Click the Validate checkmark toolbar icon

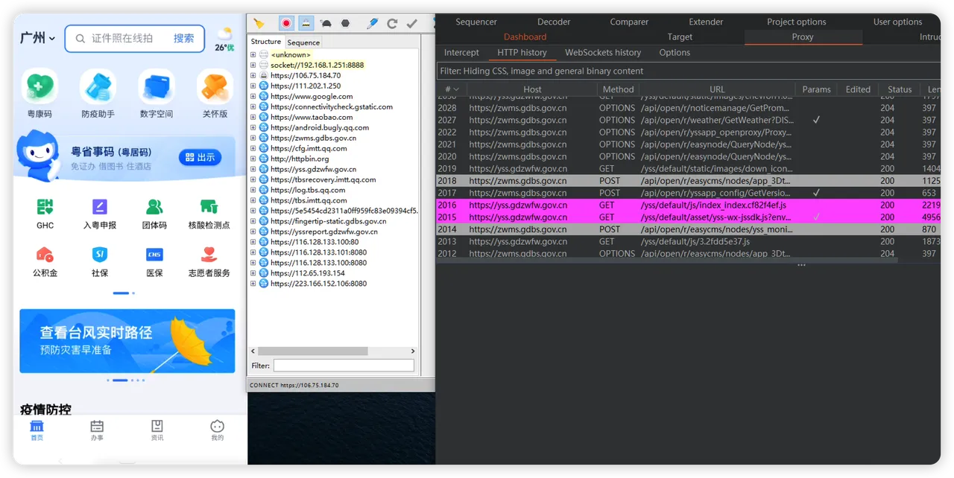(x=411, y=24)
